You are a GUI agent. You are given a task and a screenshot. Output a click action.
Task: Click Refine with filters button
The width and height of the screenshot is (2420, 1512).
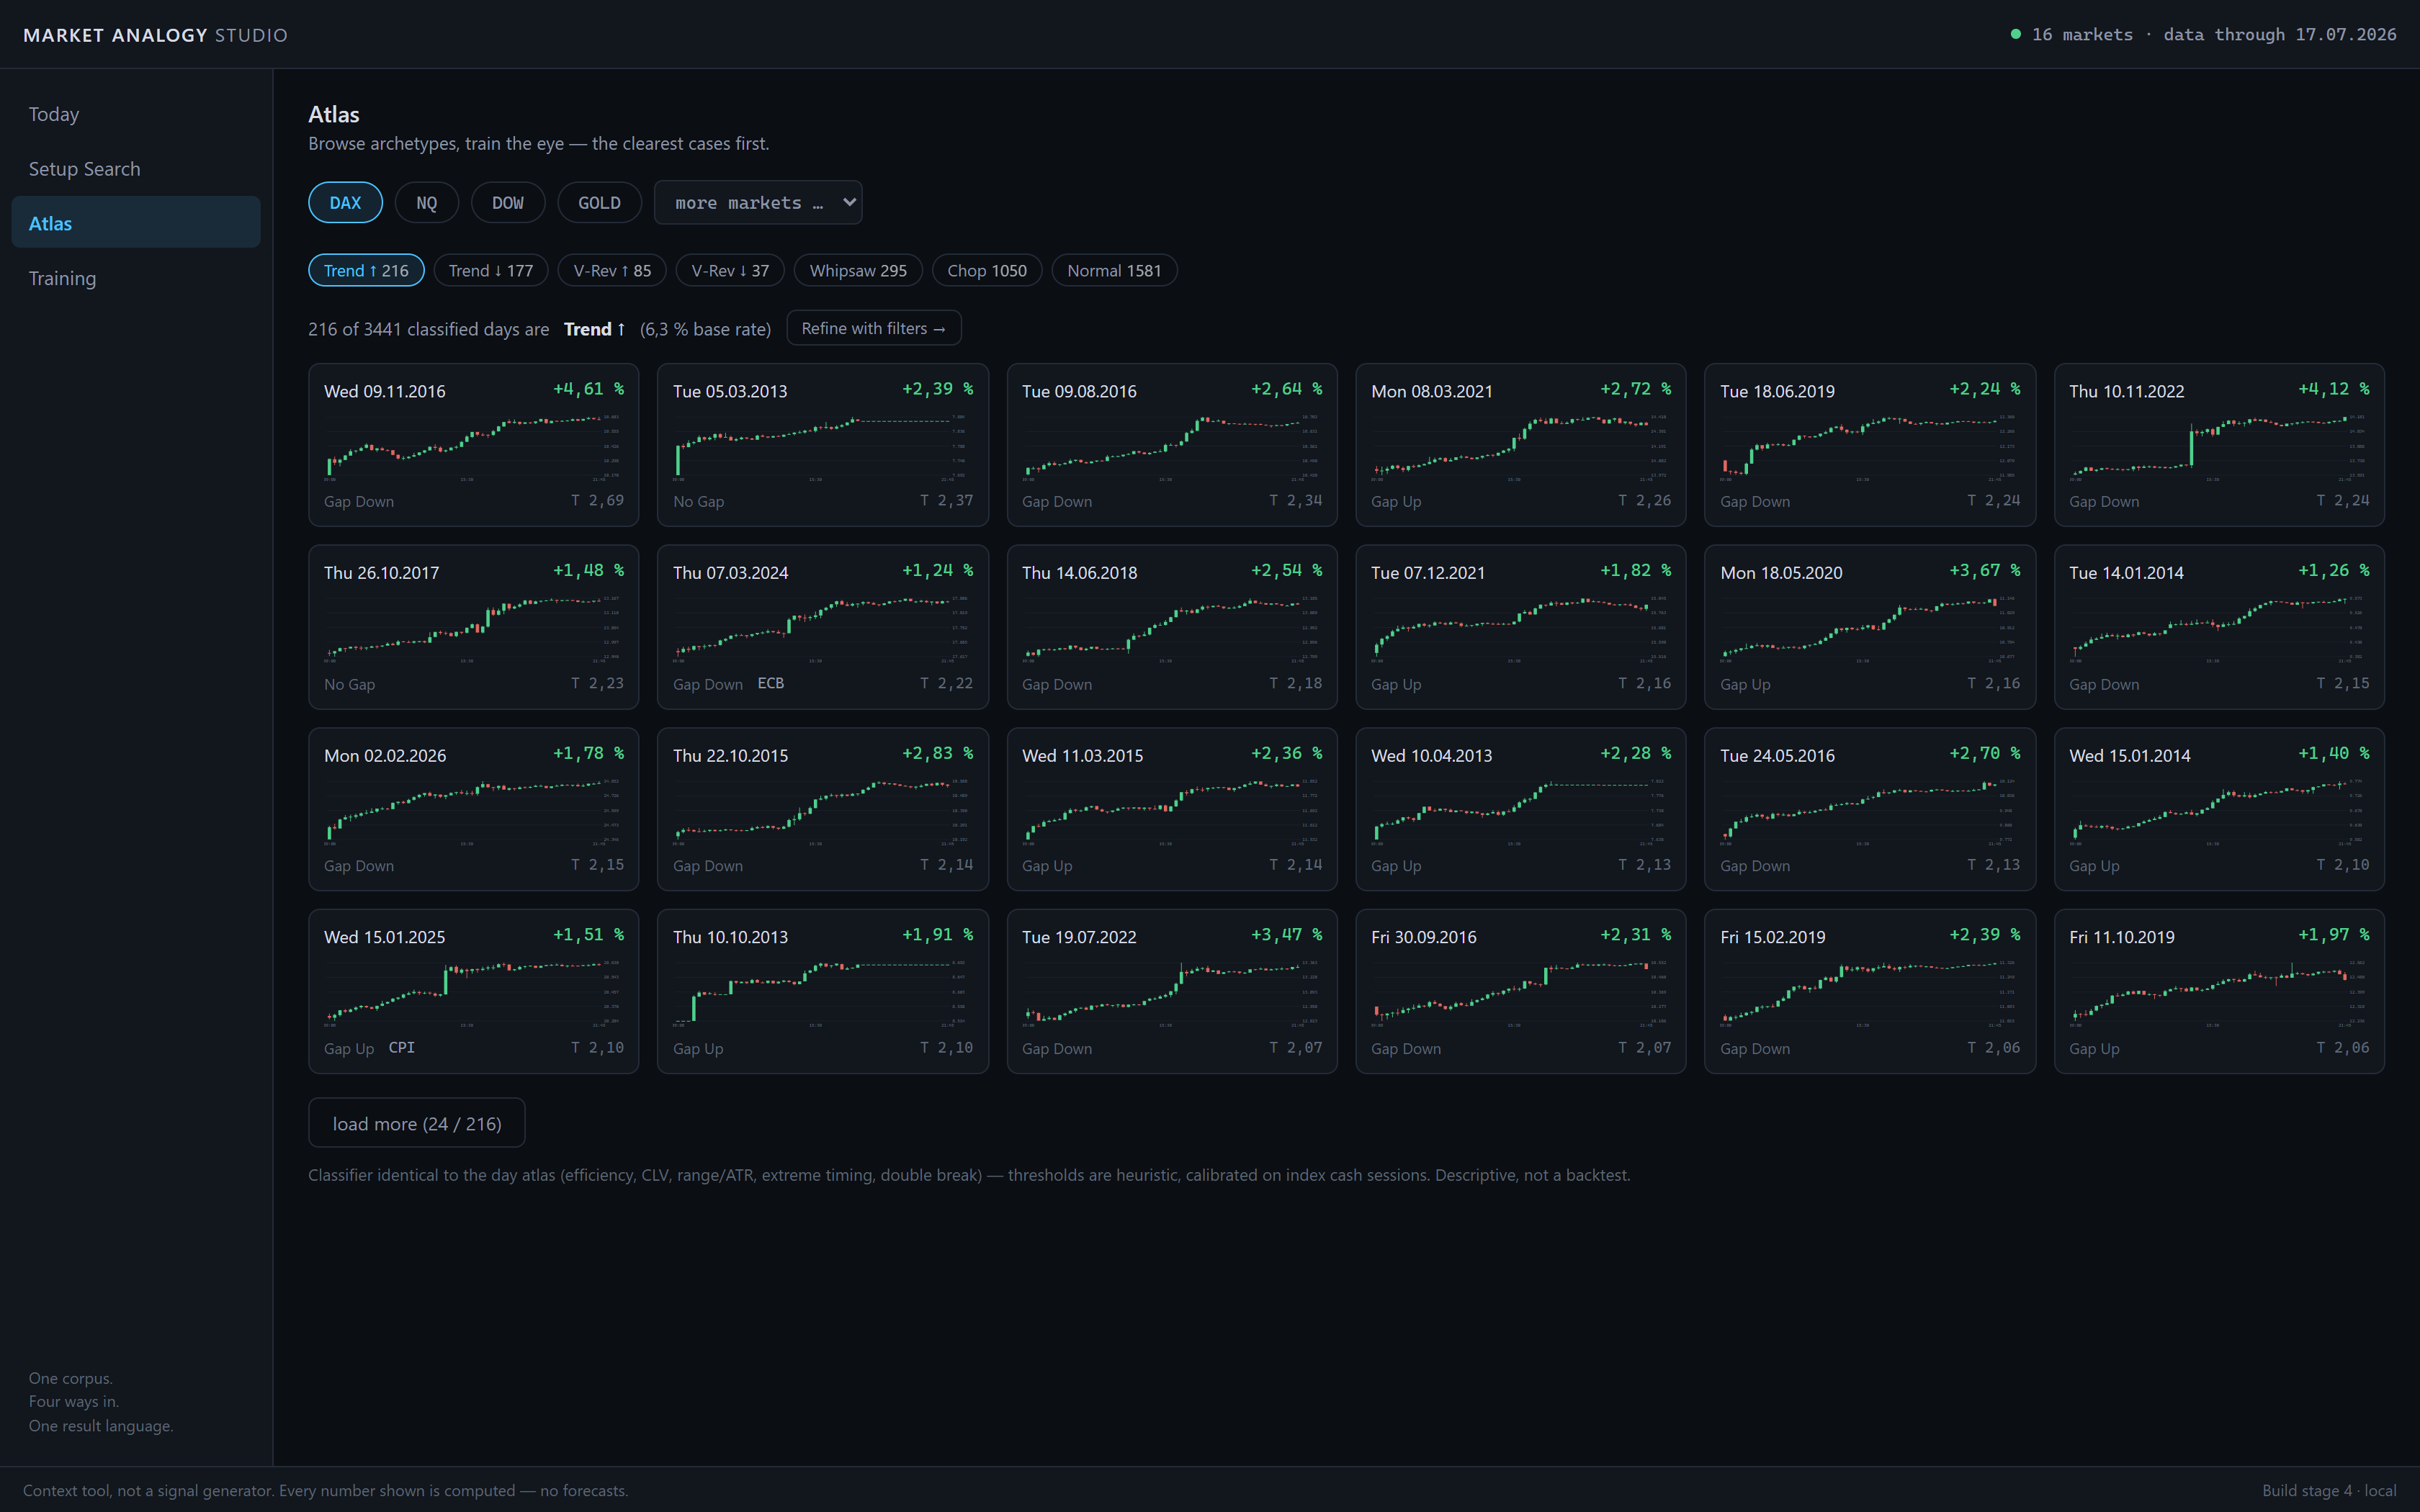coord(874,328)
